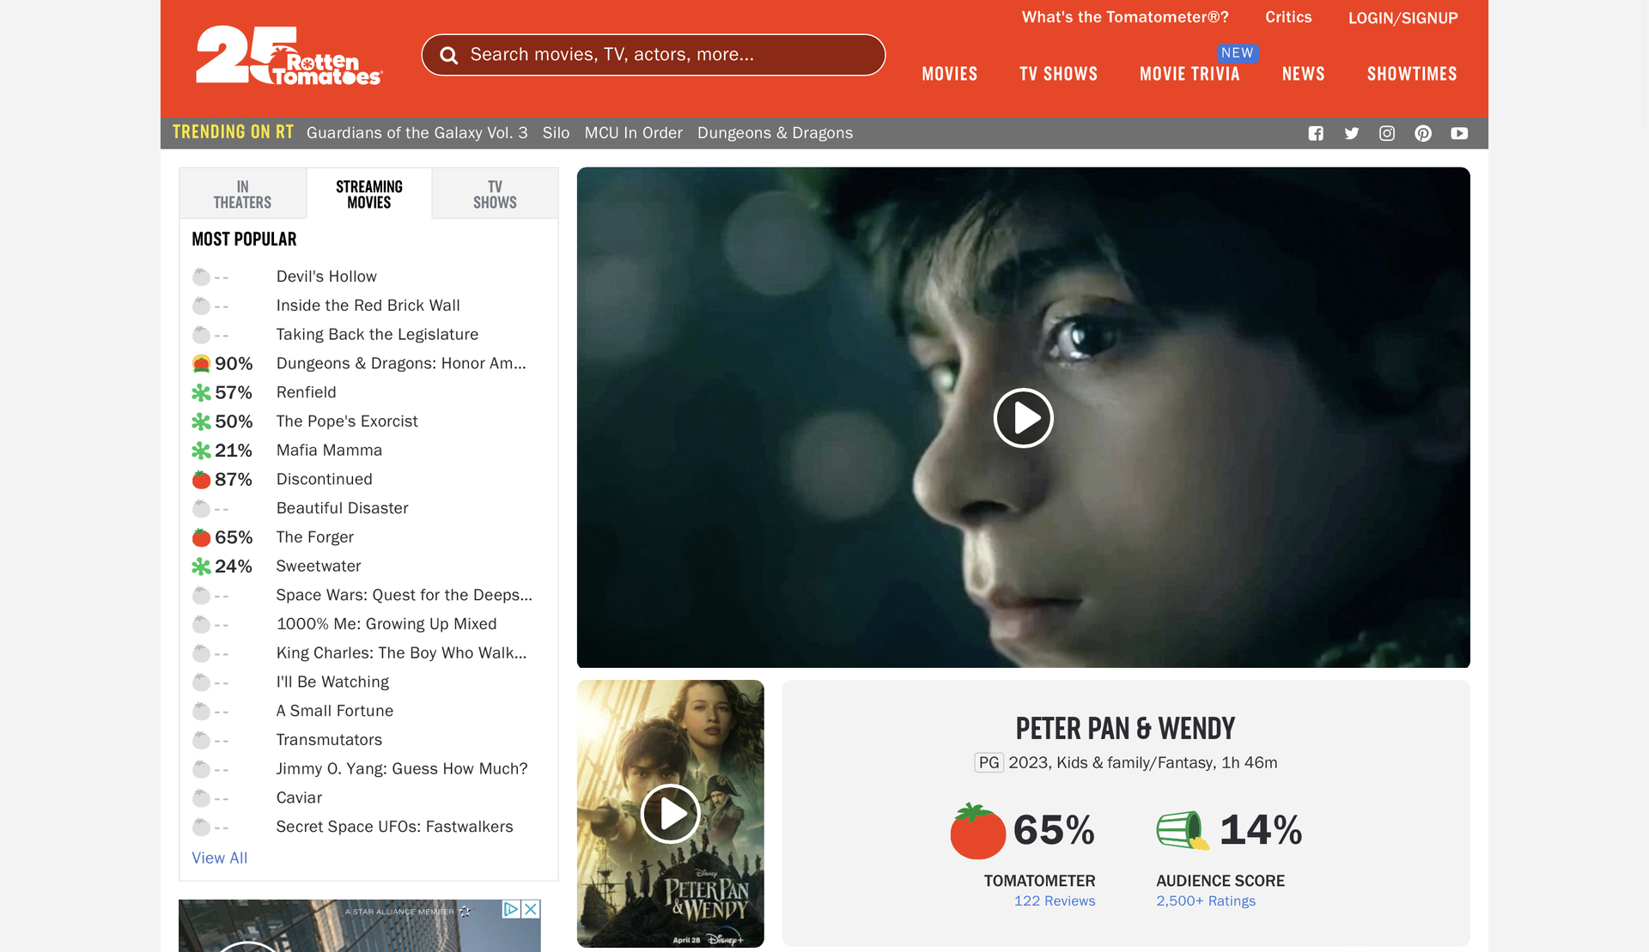
Task: Open the Showtimes header link
Action: click(1412, 74)
